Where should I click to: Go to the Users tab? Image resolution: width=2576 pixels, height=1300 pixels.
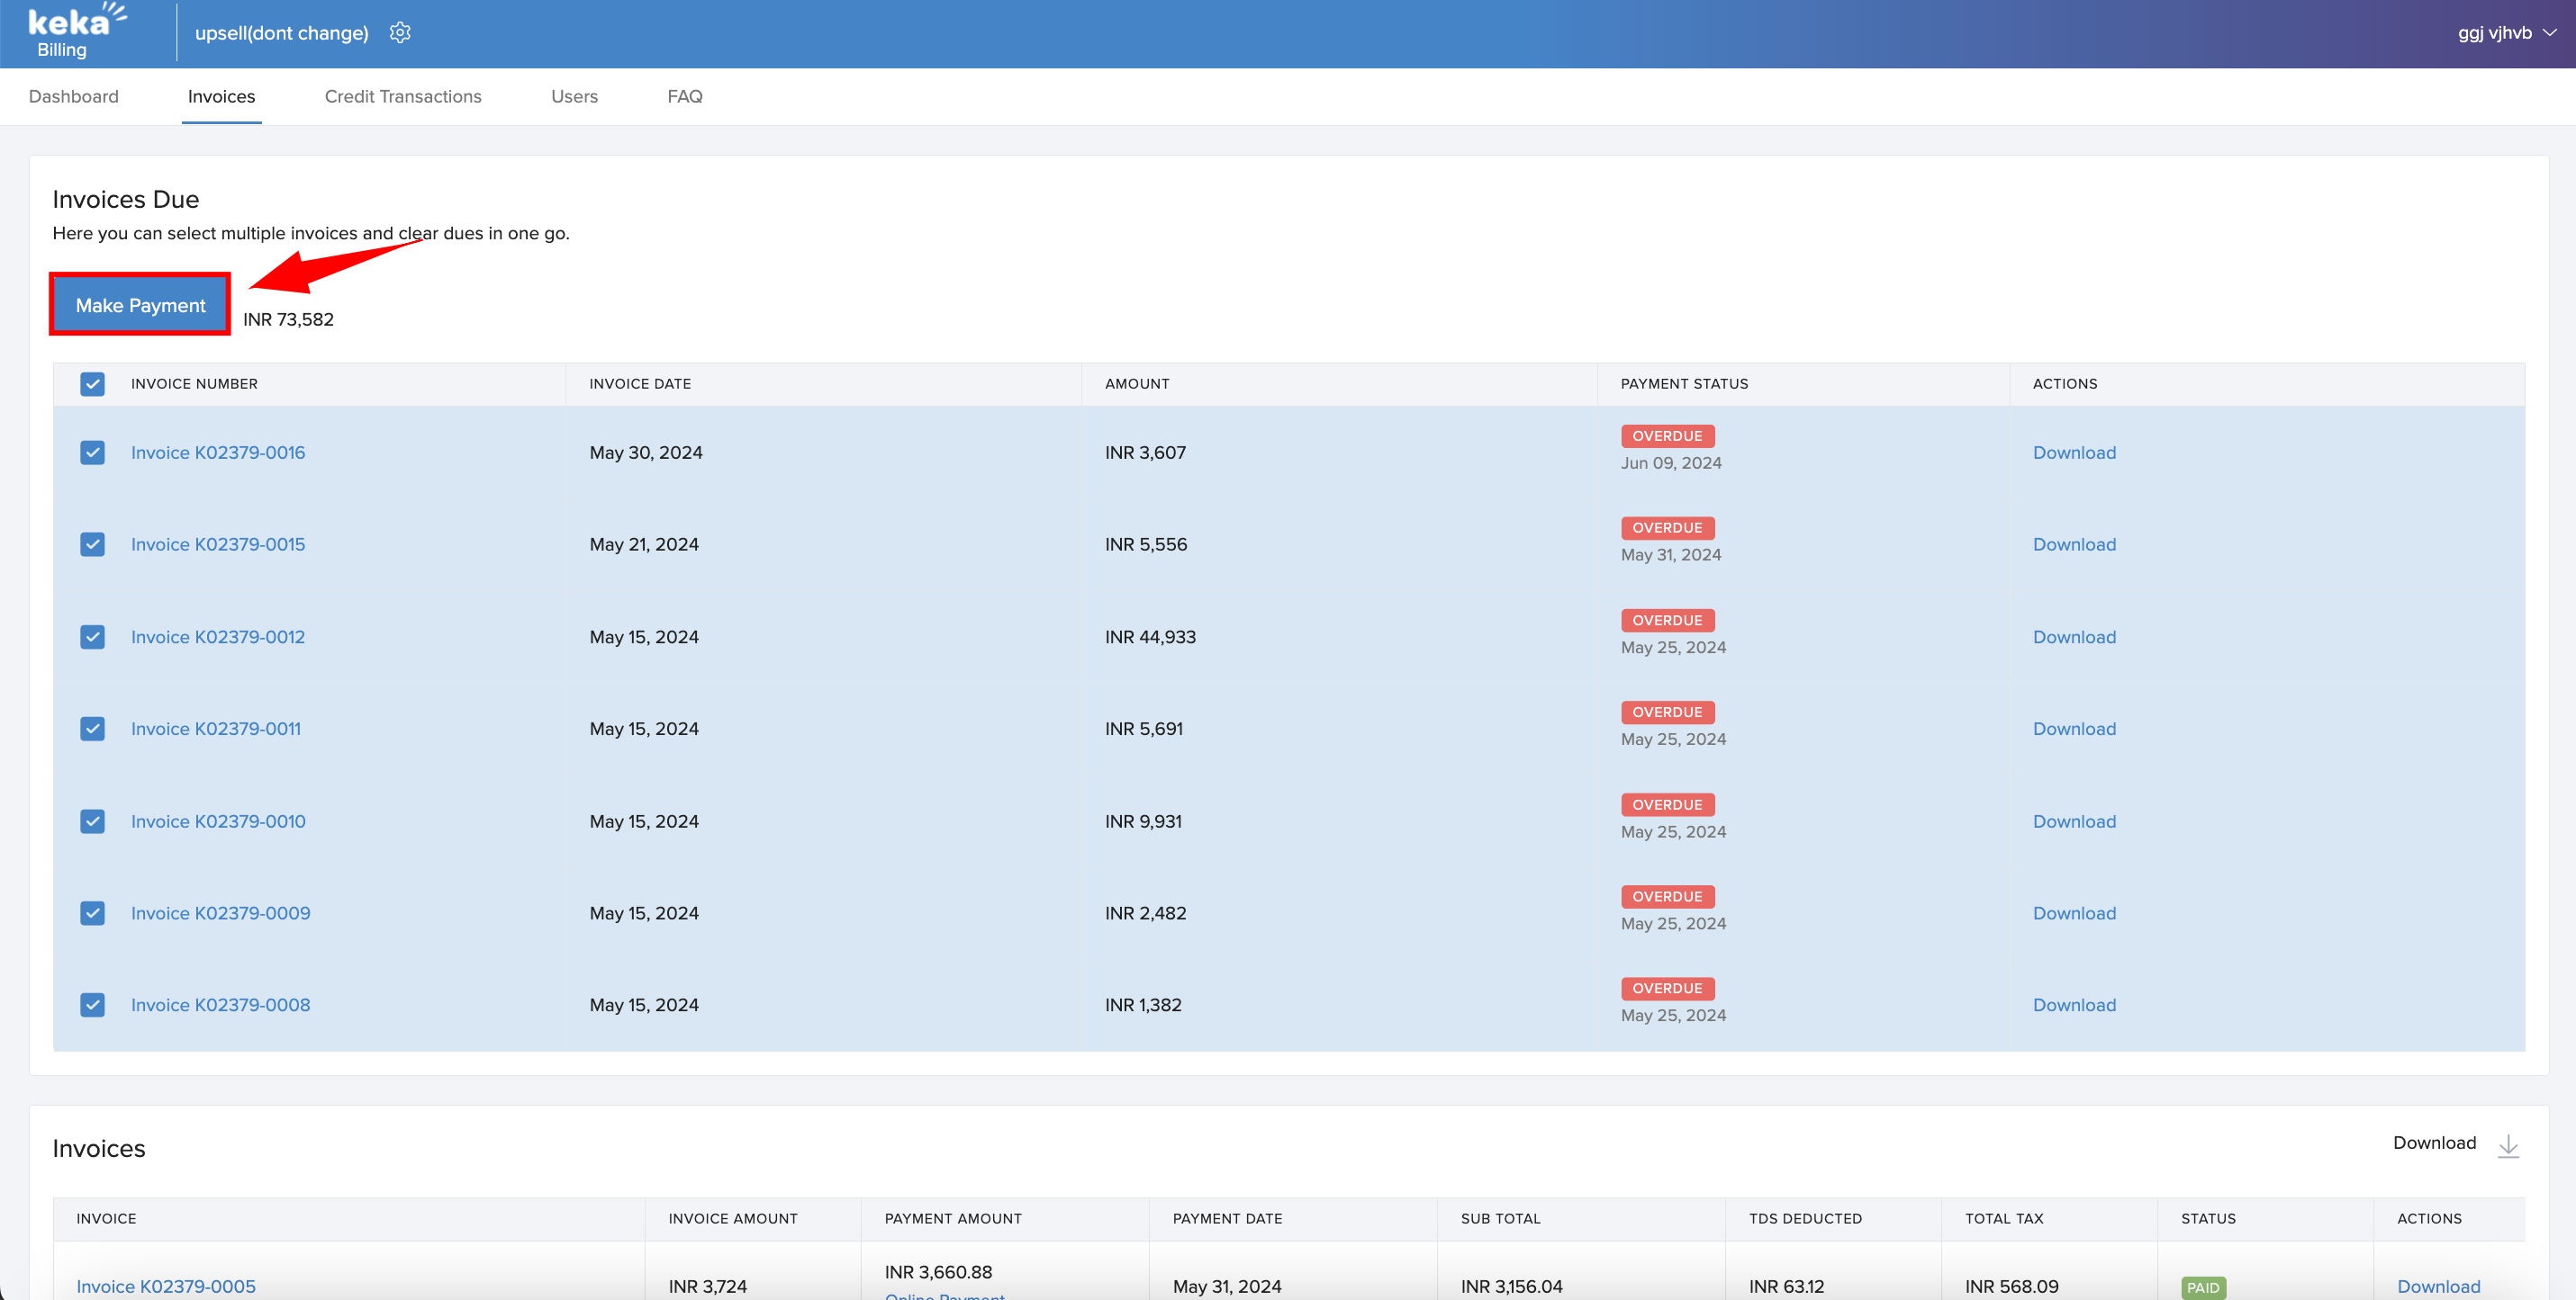[x=574, y=97]
